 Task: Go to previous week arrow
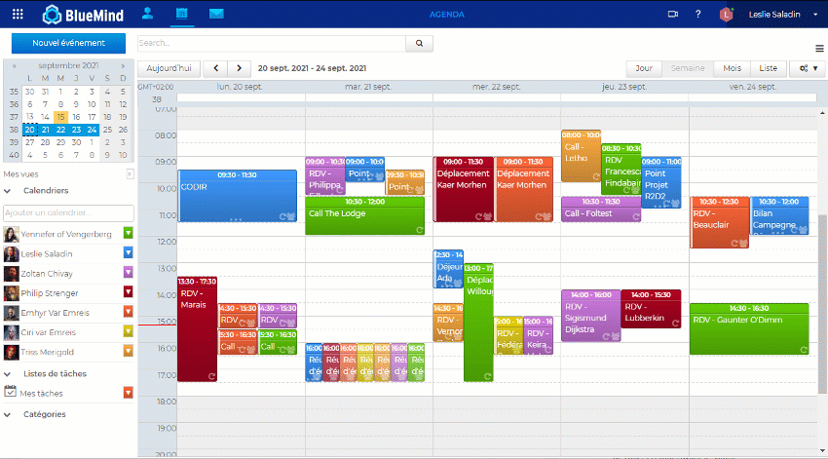[214, 68]
